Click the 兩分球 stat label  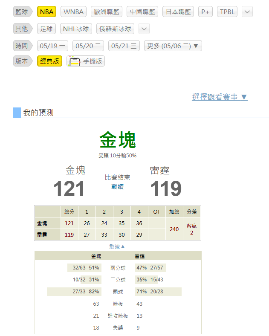coord(118,268)
